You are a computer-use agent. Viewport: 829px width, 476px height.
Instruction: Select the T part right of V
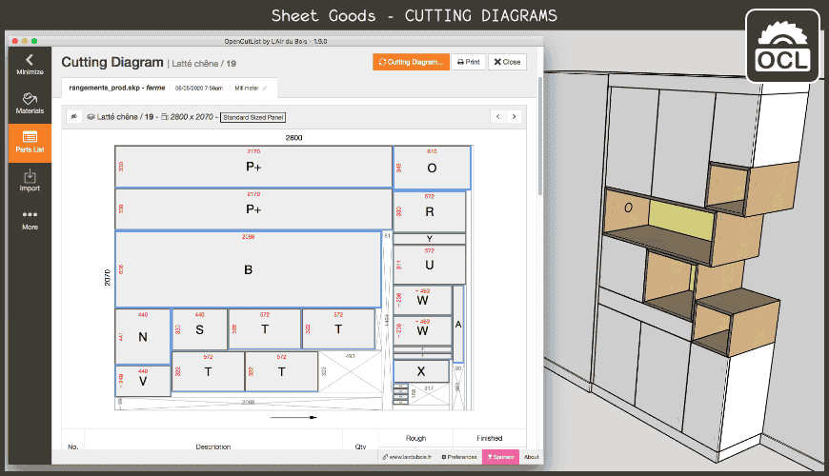coord(208,372)
